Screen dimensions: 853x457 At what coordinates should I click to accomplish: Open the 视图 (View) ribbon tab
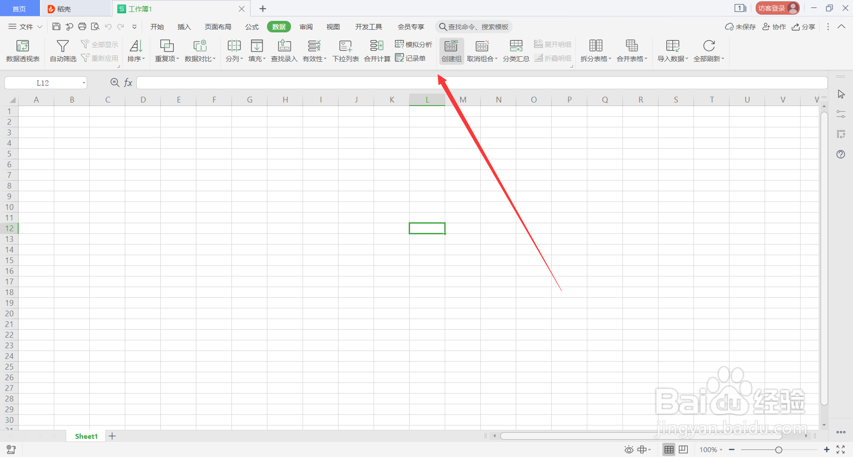(x=333, y=27)
